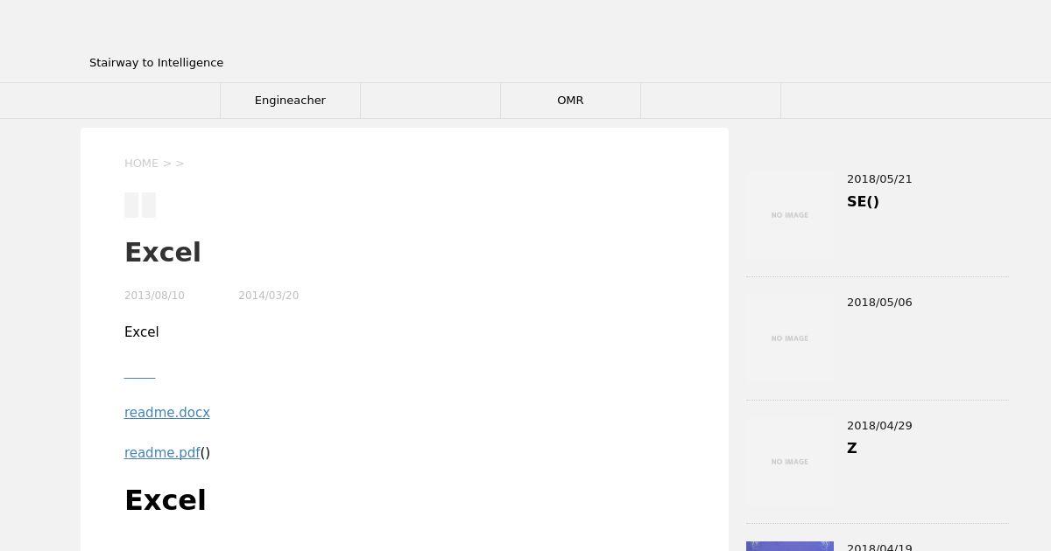Viewport: 1051px width, 551px height.
Task: Click the thumbnail beside the 2018/04/29 post
Action: [790, 462]
